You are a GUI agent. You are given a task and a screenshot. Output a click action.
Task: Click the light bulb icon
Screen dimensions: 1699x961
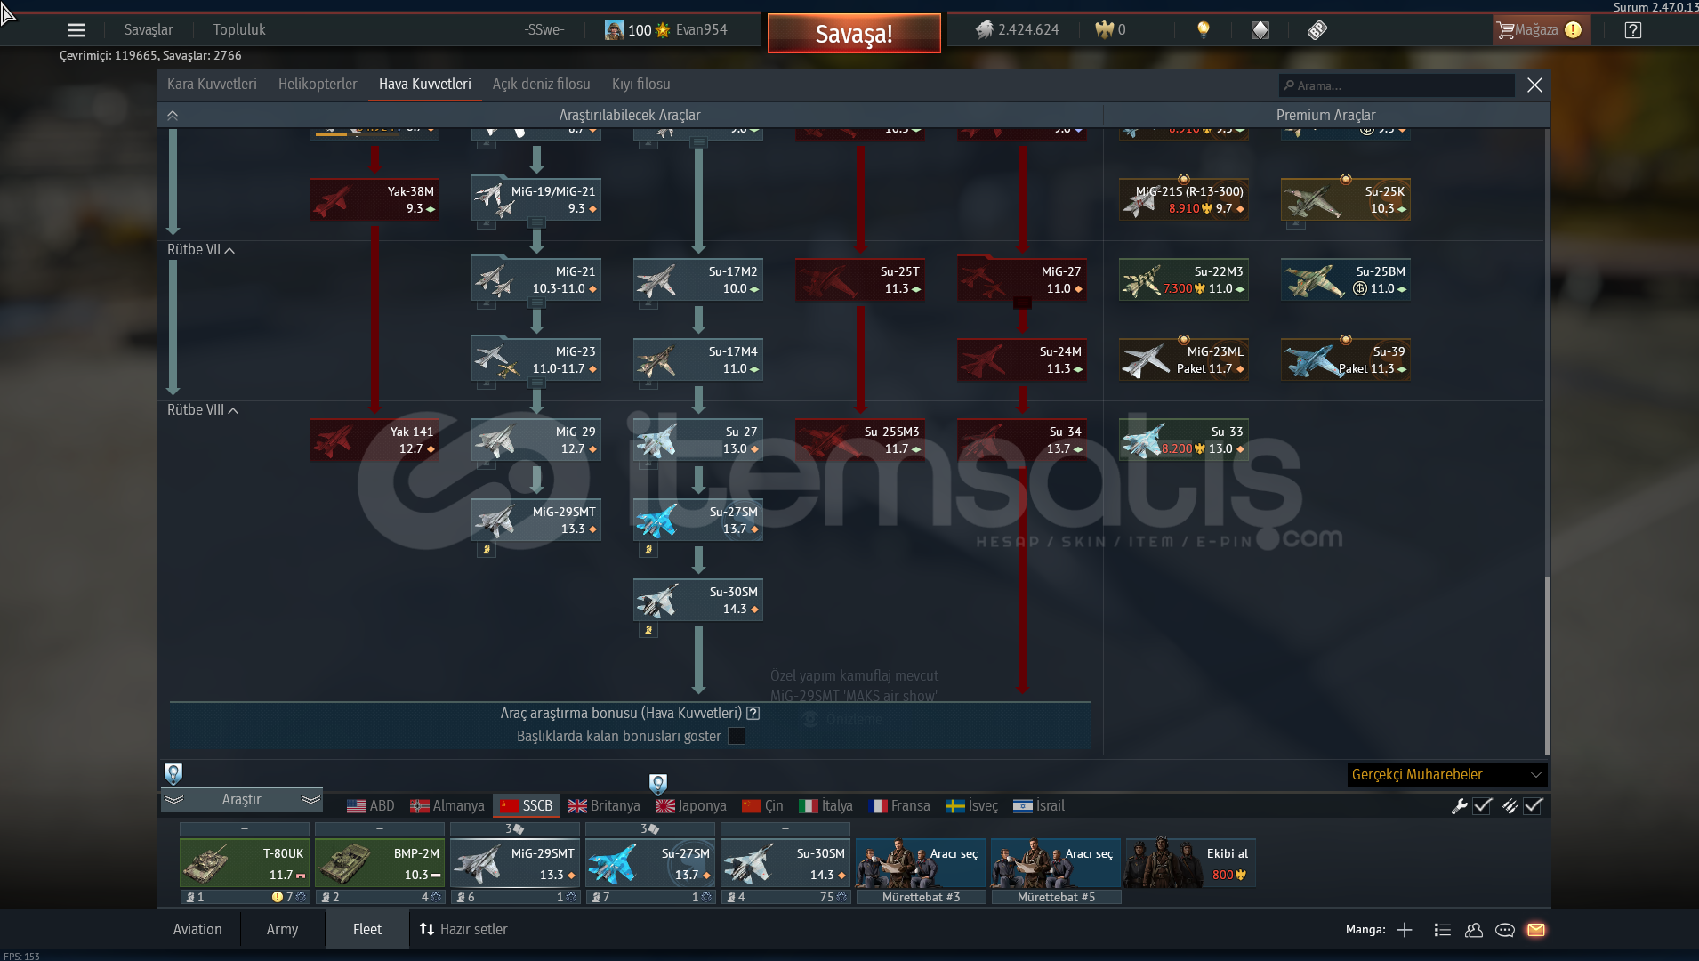tap(1204, 30)
